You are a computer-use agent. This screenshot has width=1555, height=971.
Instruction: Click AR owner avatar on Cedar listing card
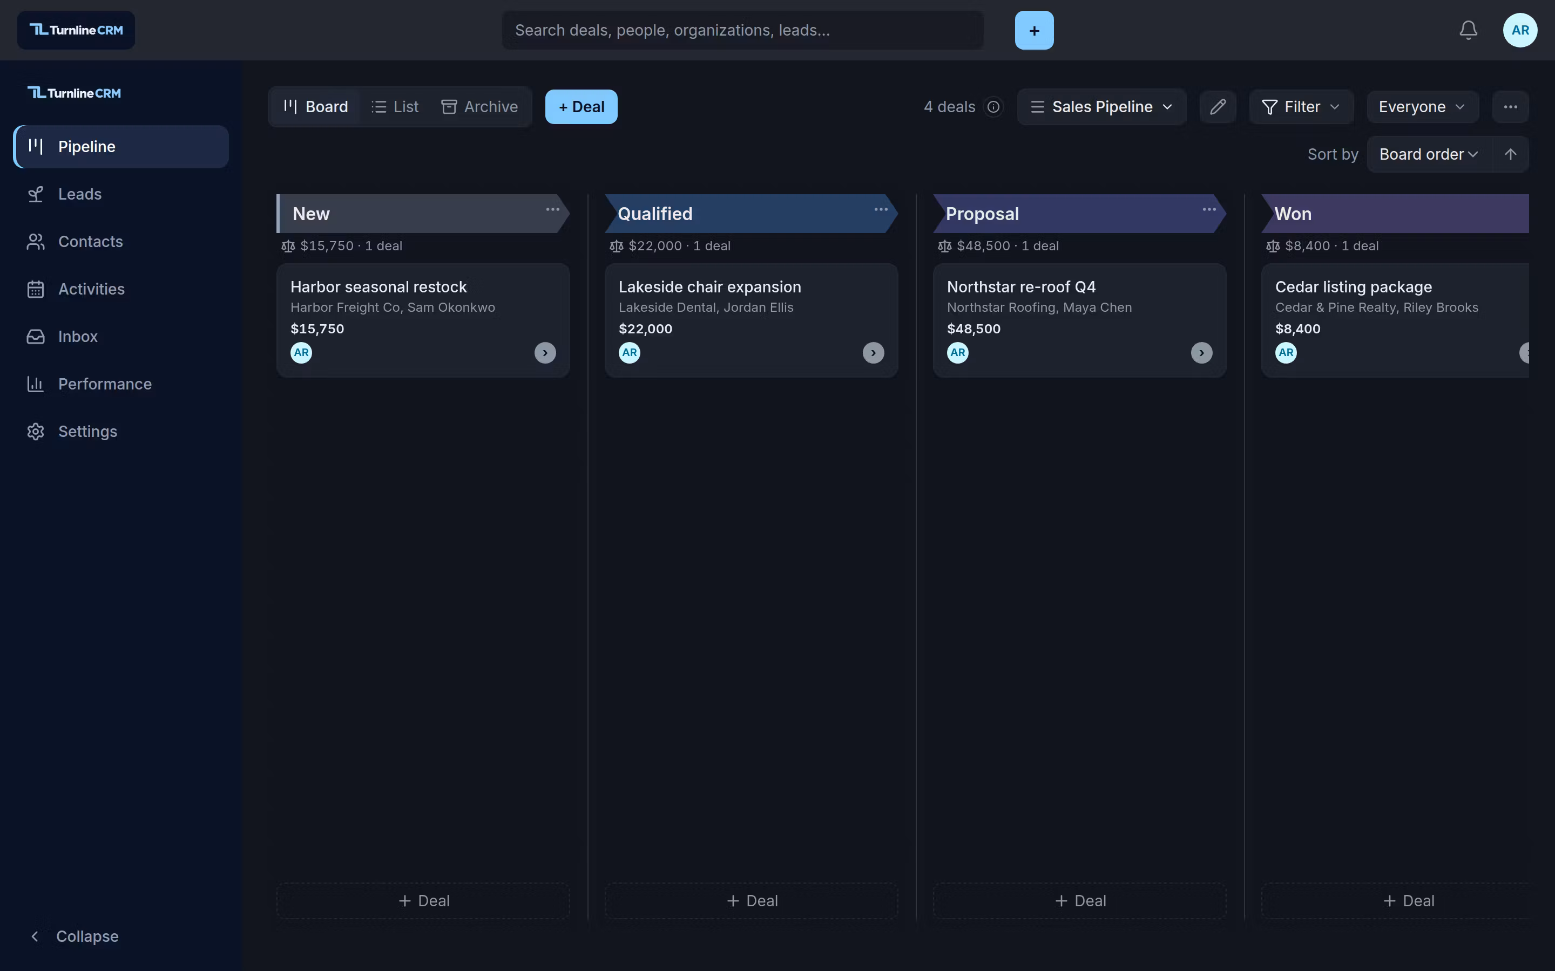click(1286, 353)
